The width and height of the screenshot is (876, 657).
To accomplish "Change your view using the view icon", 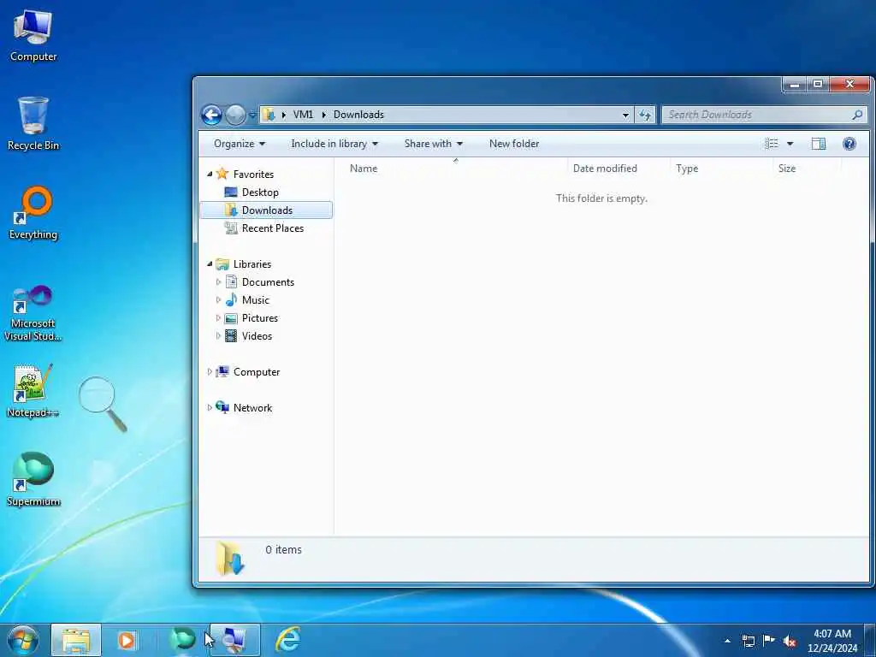I will pos(772,144).
